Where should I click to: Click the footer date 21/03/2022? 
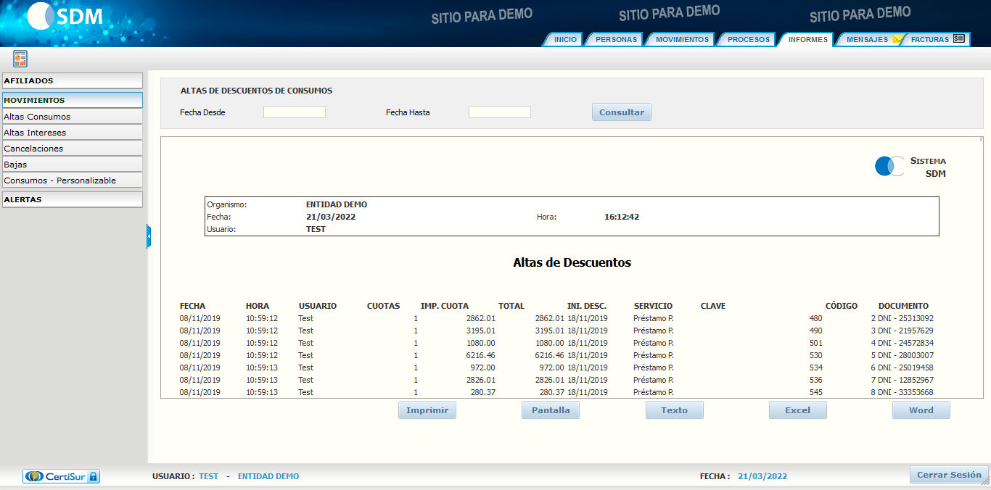pyautogui.click(x=762, y=476)
